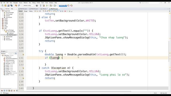Expand the Lab3 project node
The width and height of the screenshot is (171, 96).
pos(1,25)
